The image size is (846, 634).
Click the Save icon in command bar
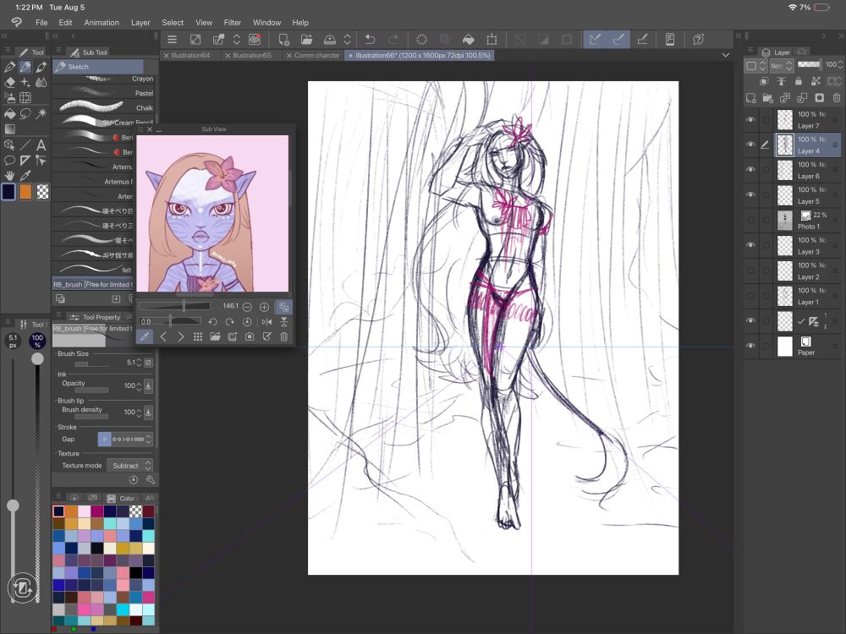(329, 40)
